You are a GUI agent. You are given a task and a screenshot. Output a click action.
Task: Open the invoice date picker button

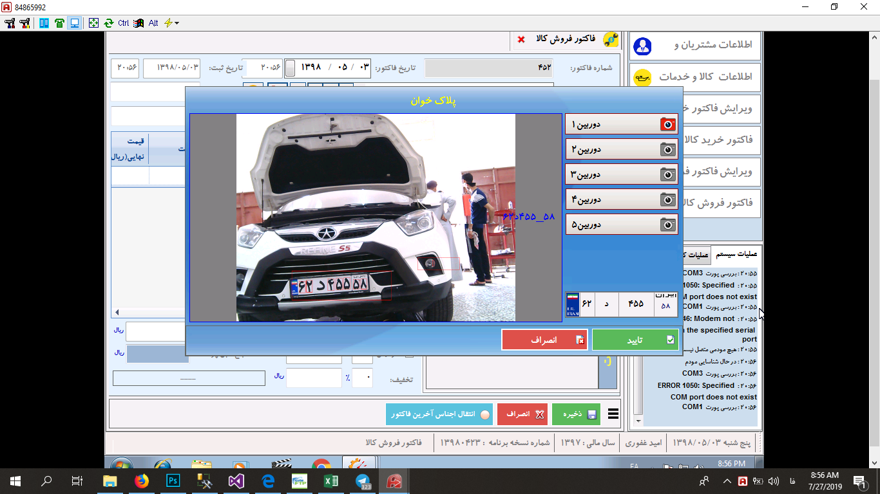(291, 68)
